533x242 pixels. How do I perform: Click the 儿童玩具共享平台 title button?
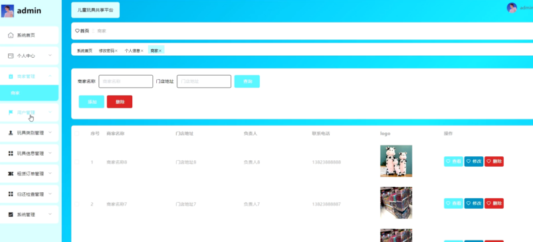96,10
